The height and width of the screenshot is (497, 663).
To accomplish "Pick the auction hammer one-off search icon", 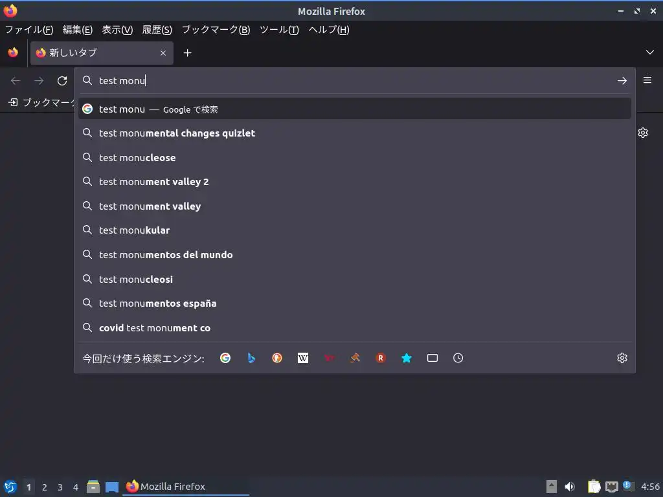I will 355,358.
